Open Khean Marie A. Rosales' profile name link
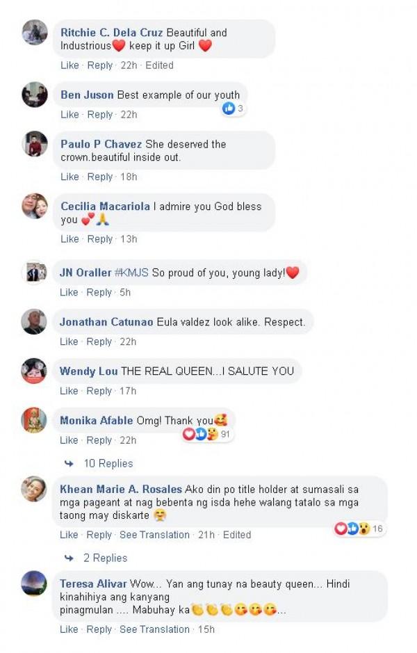The image size is (417, 653). (121, 489)
